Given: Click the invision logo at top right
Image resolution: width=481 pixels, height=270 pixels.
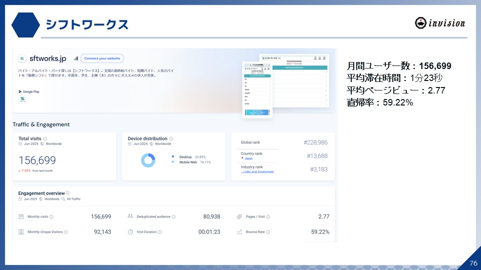Looking at the screenshot, I should 440,23.
